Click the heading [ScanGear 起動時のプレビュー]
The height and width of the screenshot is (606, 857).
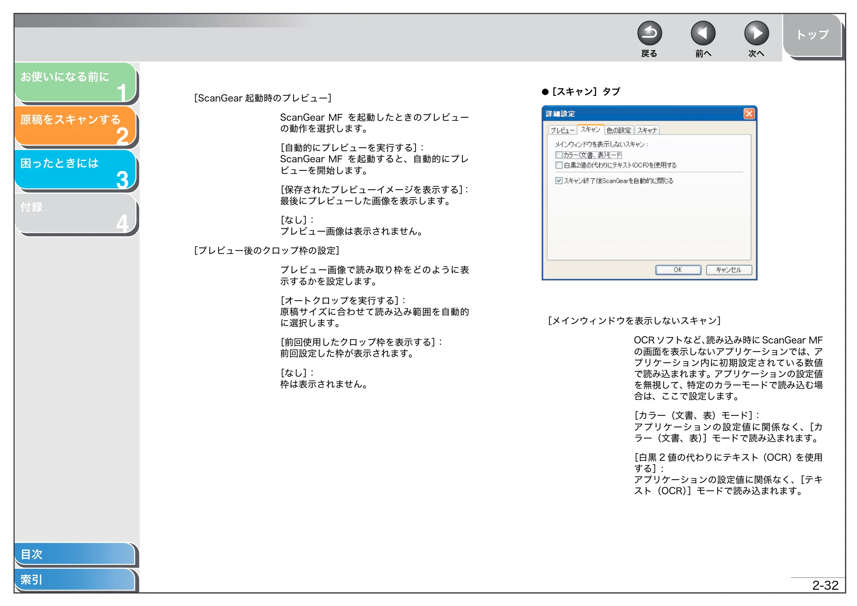(x=263, y=98)
